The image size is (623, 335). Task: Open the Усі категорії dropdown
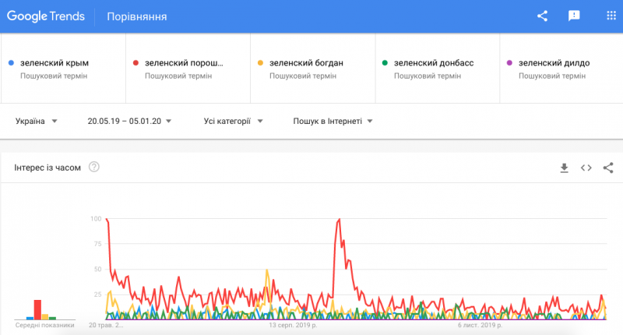(233, 121)
